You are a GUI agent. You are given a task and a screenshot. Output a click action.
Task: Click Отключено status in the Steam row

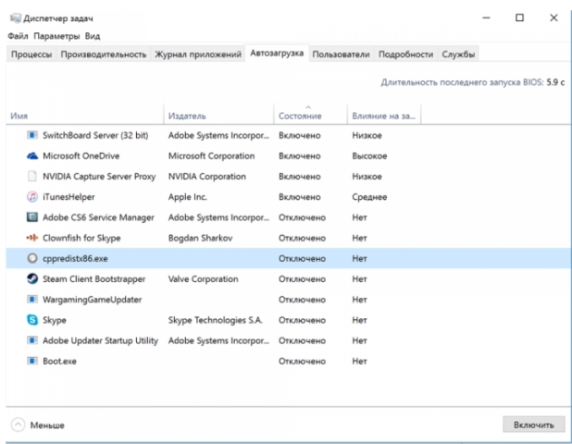[x=302, y=278]
